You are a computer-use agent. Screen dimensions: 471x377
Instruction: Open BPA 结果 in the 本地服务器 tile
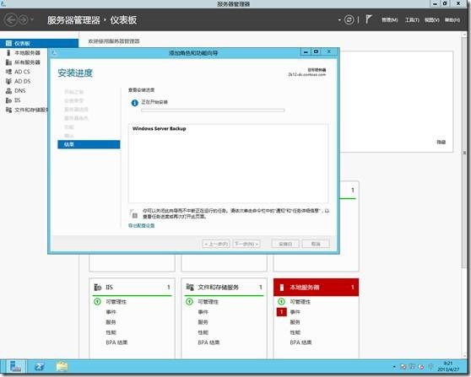pyautogui.click(x=300, y=342)
